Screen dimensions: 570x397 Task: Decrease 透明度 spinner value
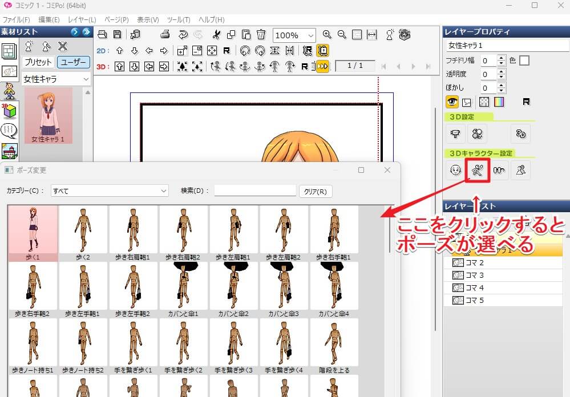point(502,77)
